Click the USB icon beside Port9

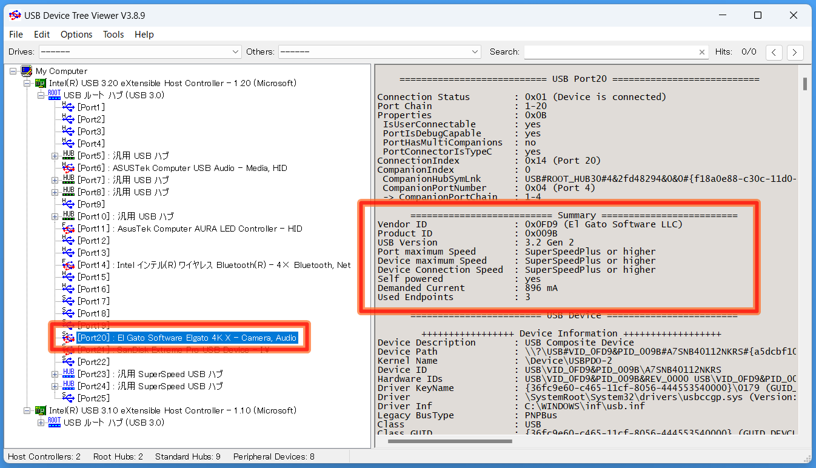69,204
